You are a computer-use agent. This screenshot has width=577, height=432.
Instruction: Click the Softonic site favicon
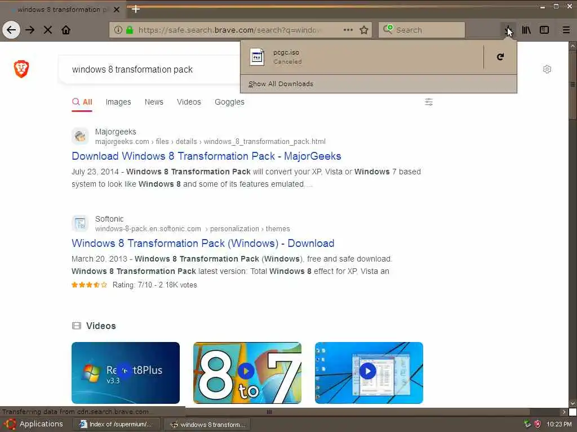click(x=80, y=223)
